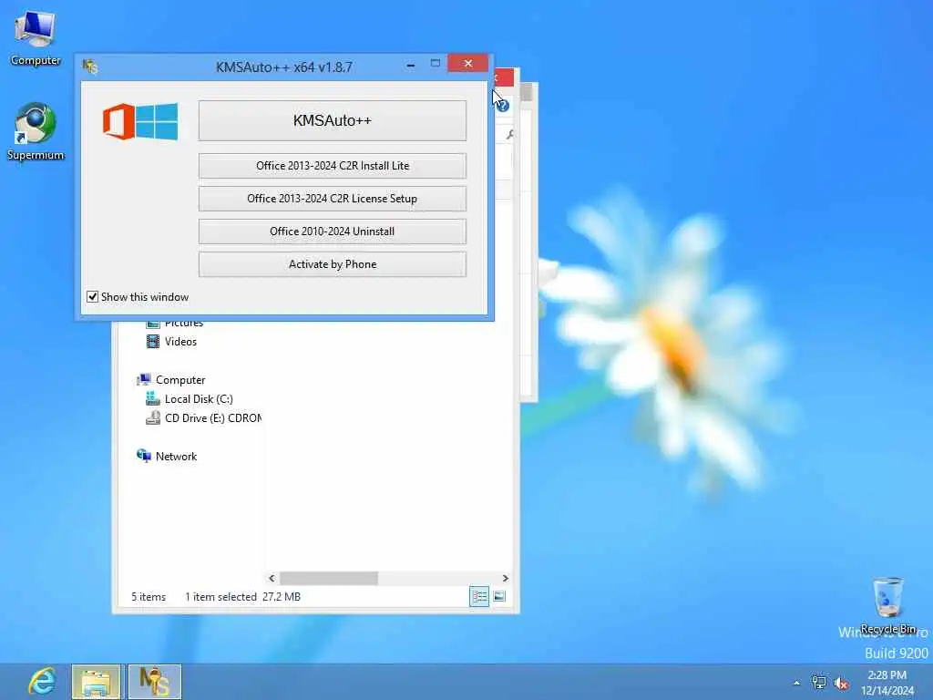933x700 pixels.
Task: Maximize the KMSAuto++ window
Action: click(436, 63)
